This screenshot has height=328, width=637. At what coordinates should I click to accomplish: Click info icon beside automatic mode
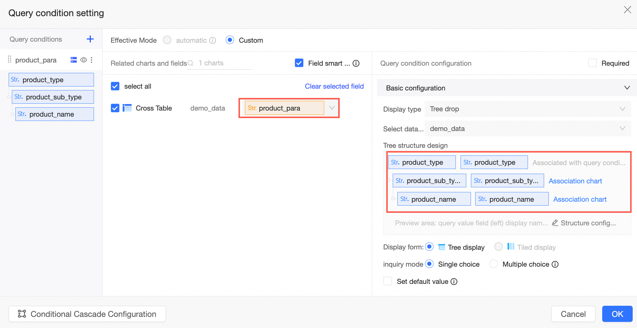[213, 41]
